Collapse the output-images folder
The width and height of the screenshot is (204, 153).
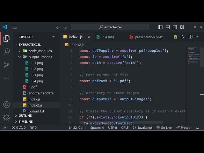point(40,57)
